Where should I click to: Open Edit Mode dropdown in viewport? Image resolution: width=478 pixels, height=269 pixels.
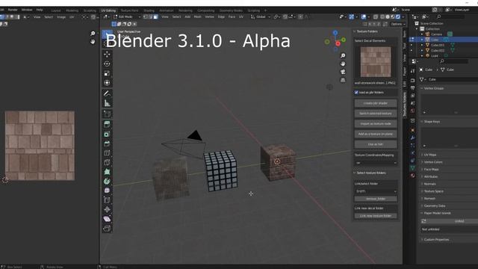(127, 16)
